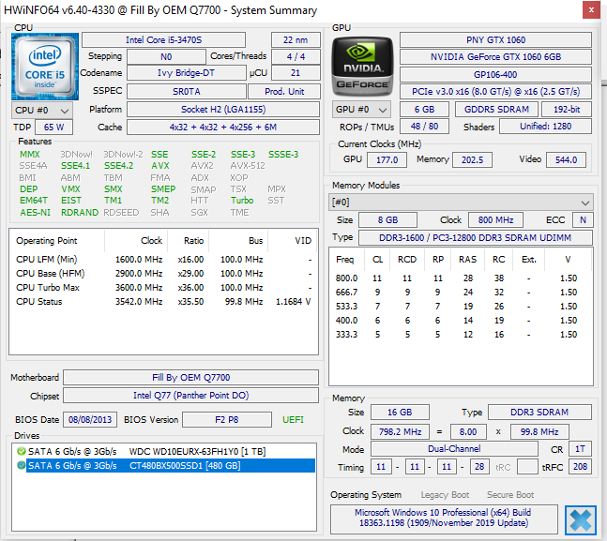Click the NVIDIA GeForce logo
This screenshot has width=607, height=541.
point(362,67)
